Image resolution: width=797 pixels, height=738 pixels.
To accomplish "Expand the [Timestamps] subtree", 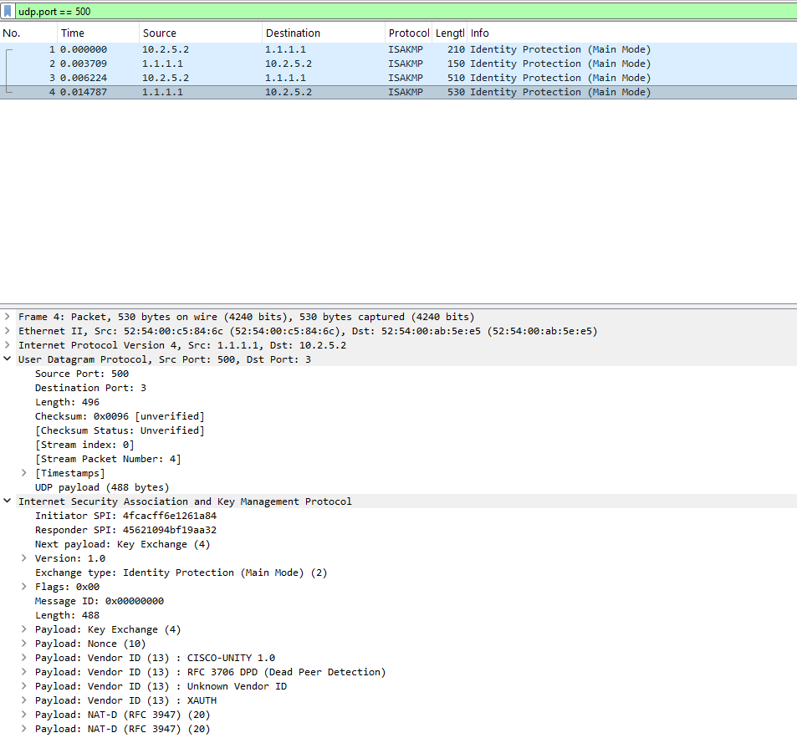I will [x=24, y=473].
